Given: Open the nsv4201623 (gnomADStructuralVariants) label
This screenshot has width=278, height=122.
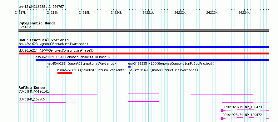Looking at the screenshot, I should tap(53, 44).
